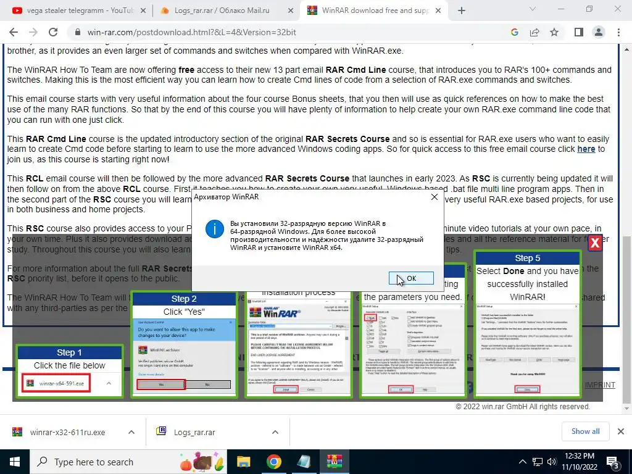Click the network tray icon

coord(538,462)
